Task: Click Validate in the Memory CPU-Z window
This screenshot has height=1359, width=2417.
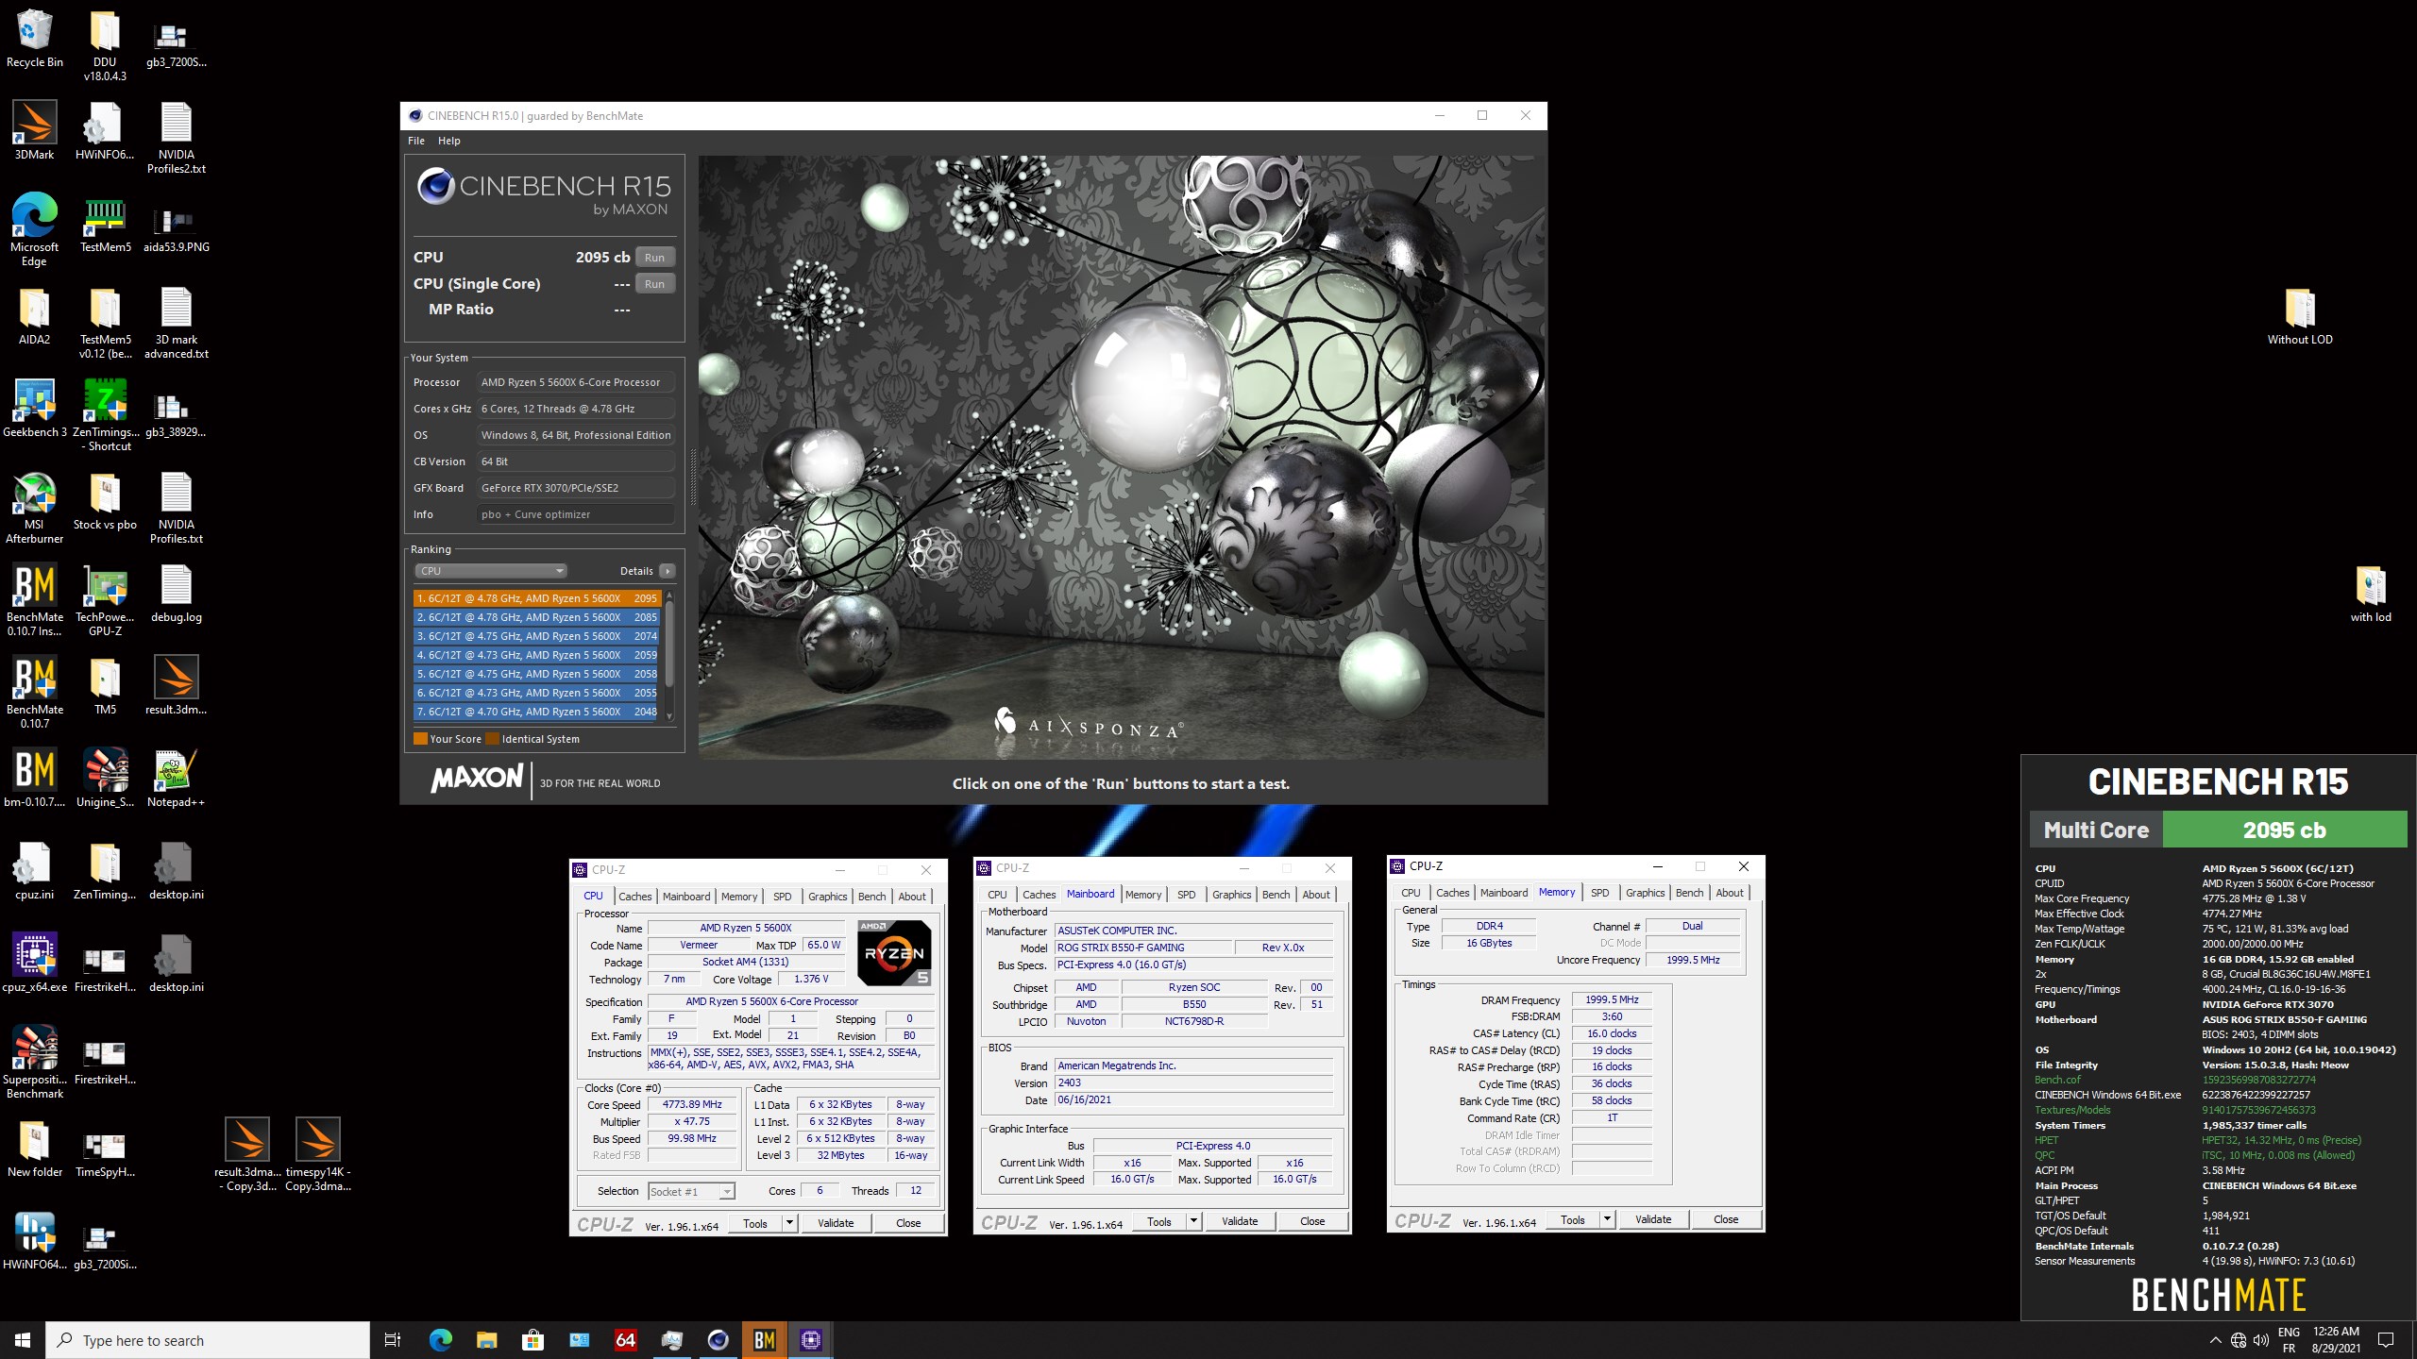Action: [1653, 1219]
